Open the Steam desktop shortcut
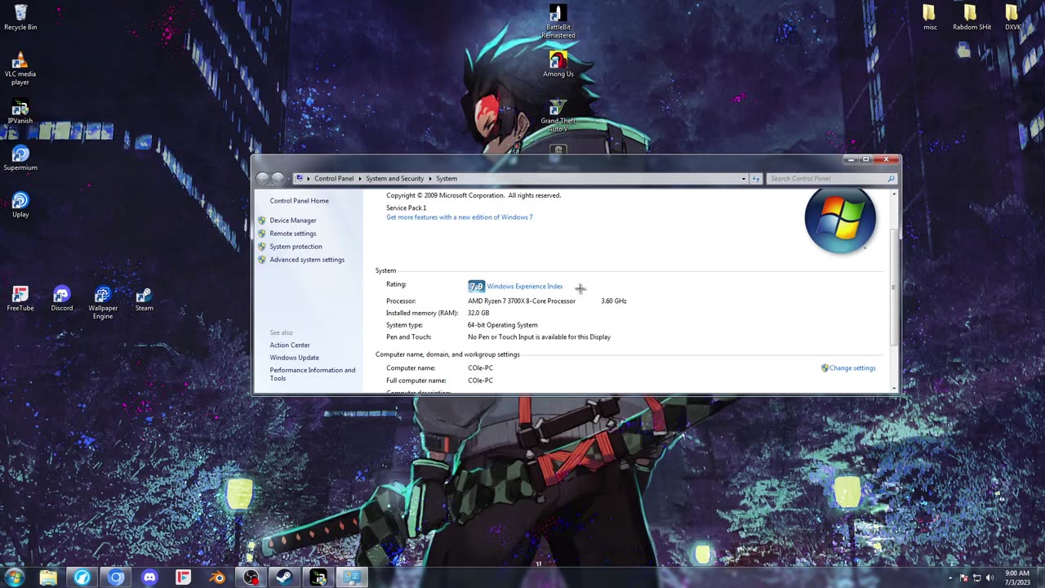The width and height of the screenshot is (1045, 588). pos(145,299)
